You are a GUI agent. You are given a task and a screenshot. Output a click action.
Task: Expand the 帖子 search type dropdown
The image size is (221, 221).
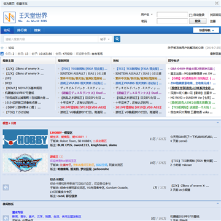[x=105, y=39]
